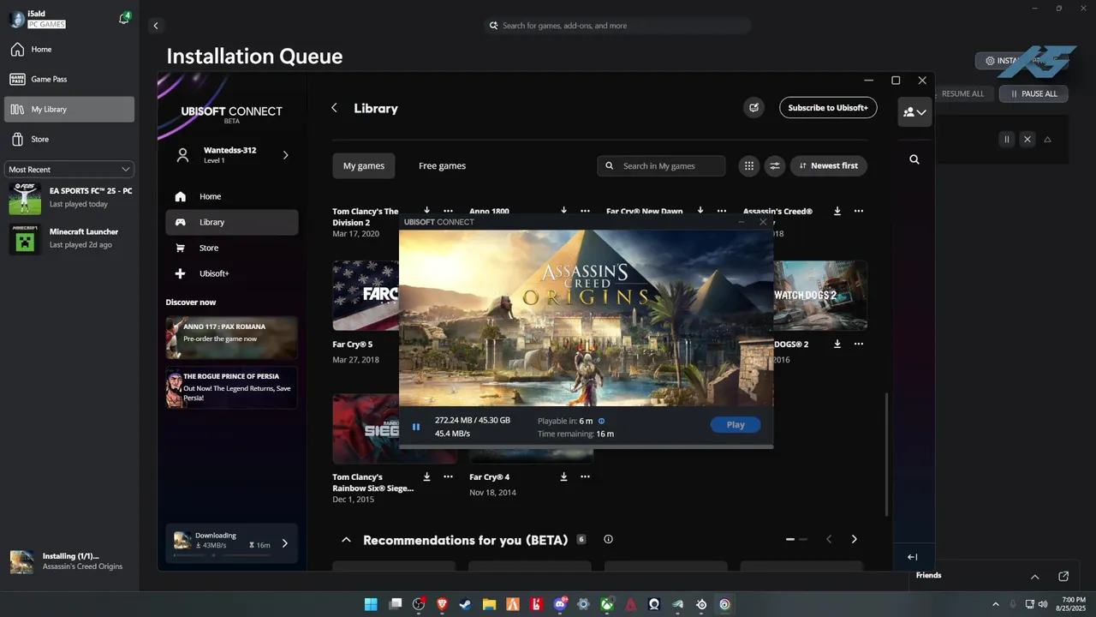Collapse the Ubisoft friends side panel
1096x617 pixels.
(912, 557)
